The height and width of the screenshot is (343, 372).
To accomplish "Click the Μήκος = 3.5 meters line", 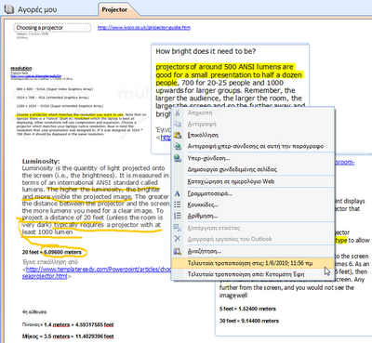I will [x=68, y=336].
